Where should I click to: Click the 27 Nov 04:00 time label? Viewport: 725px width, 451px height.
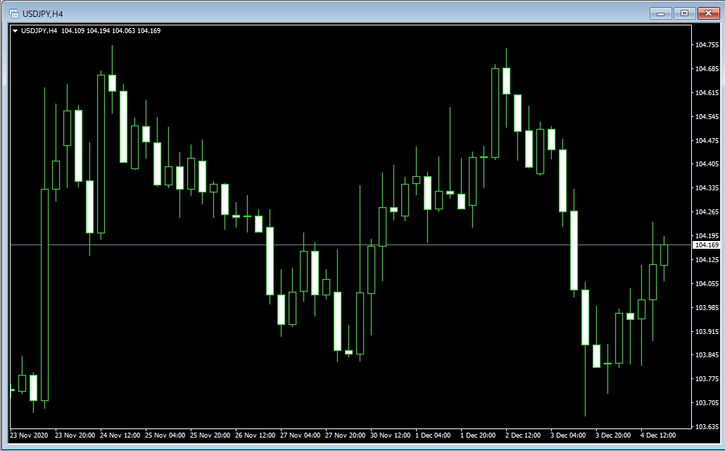tap(300, 435)
